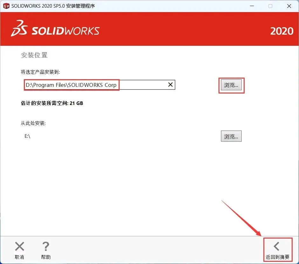The width and height of the screenshot is (299, 264).
Task: Click the install path input field
Action: point(100,85)
